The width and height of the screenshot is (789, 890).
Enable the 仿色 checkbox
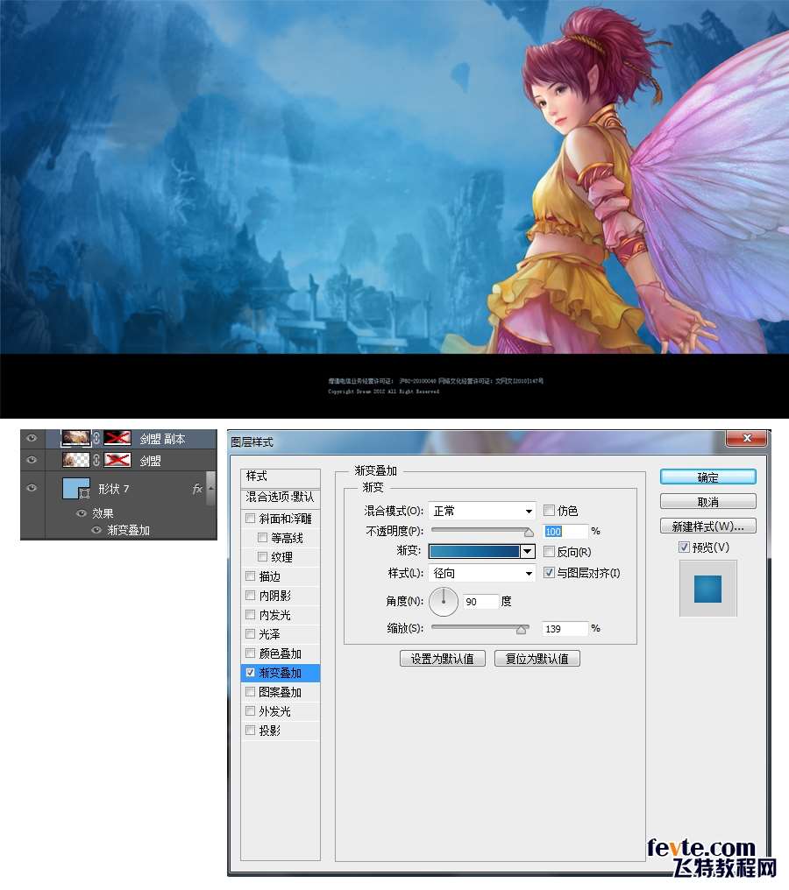[x=549, y=511]
